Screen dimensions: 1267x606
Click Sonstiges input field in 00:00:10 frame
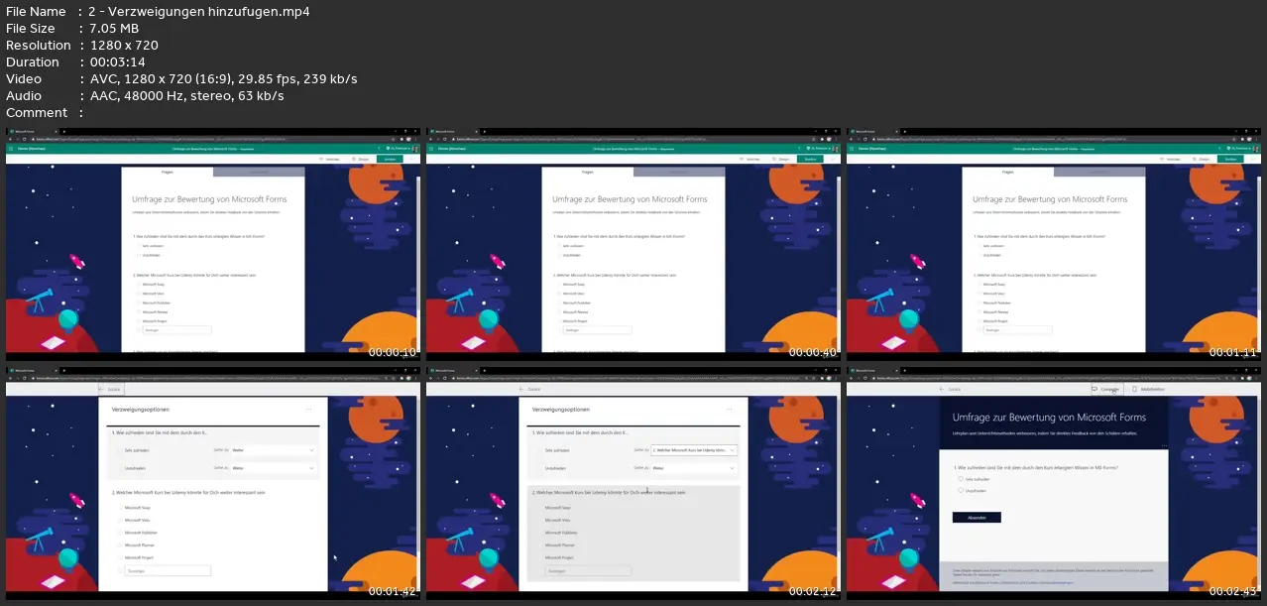pos(177,330)
